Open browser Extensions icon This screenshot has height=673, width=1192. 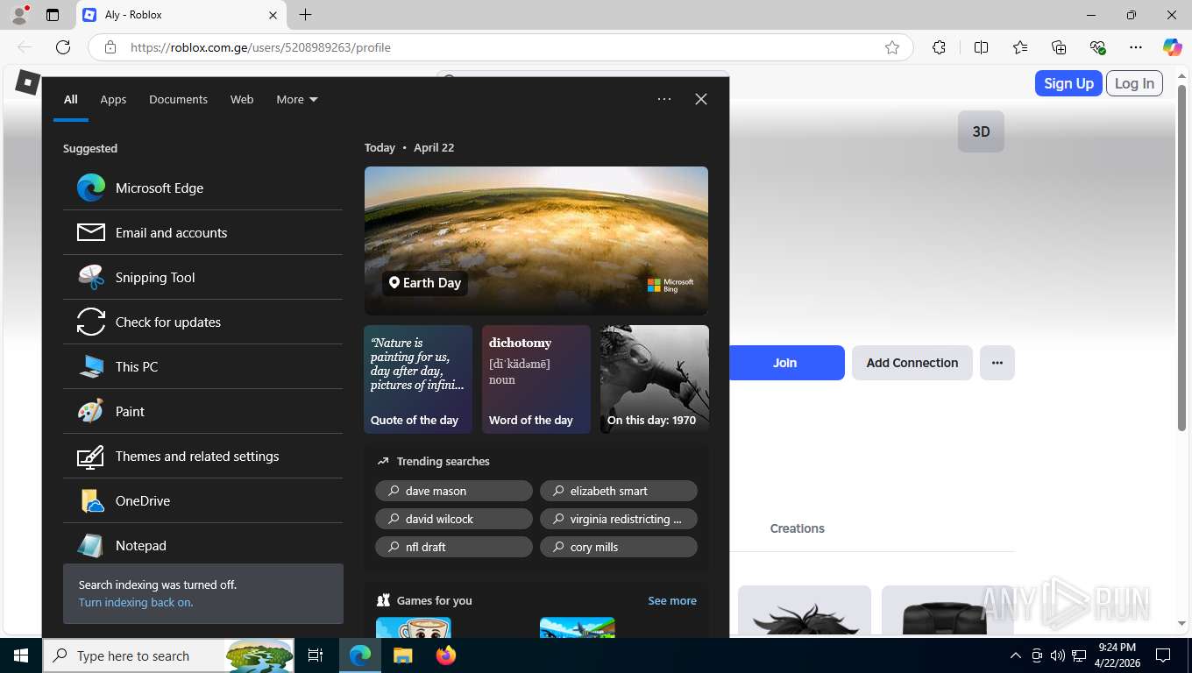(x=939, y=47)
